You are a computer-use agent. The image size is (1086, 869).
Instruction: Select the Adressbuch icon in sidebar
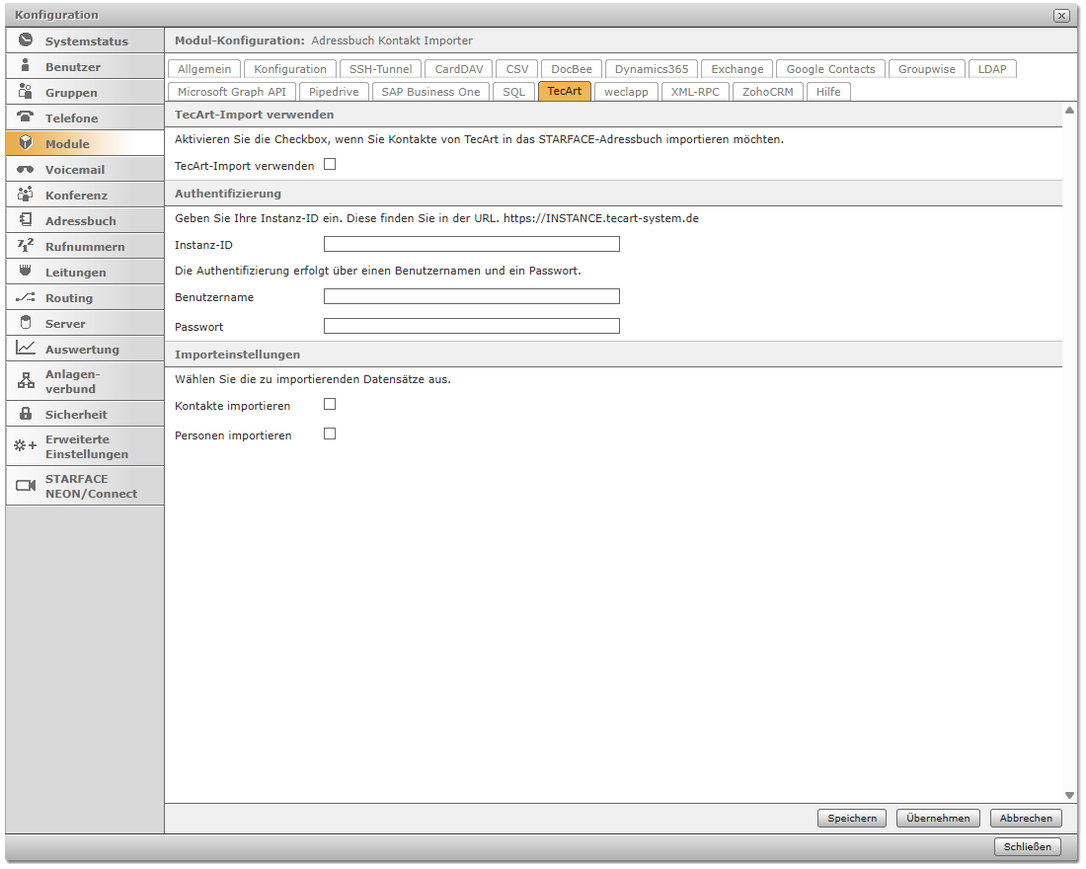tap(26, 220)
